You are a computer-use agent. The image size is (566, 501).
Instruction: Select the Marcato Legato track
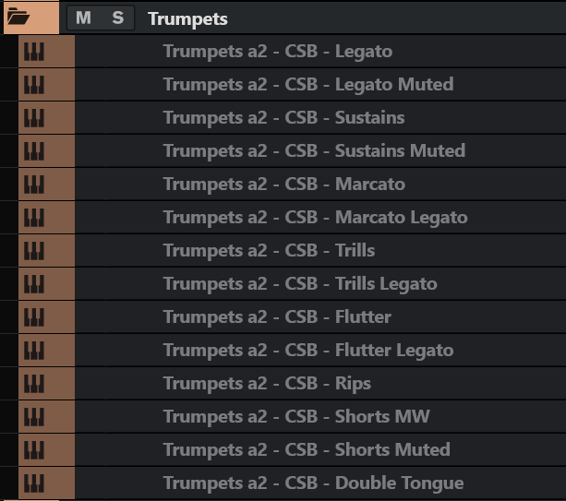pyautogui.click(x=315, y=218)
